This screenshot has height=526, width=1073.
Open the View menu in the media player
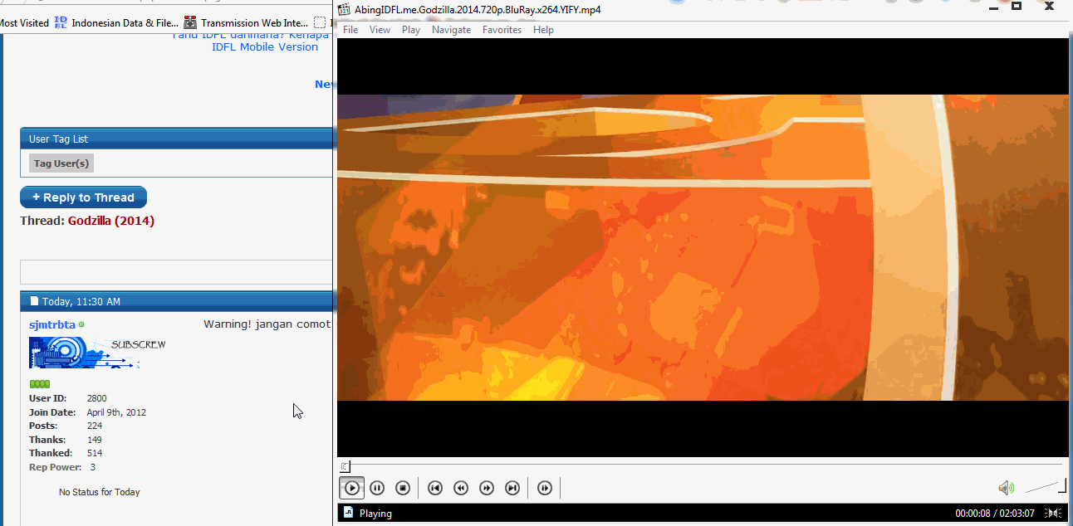coord(380,30)
